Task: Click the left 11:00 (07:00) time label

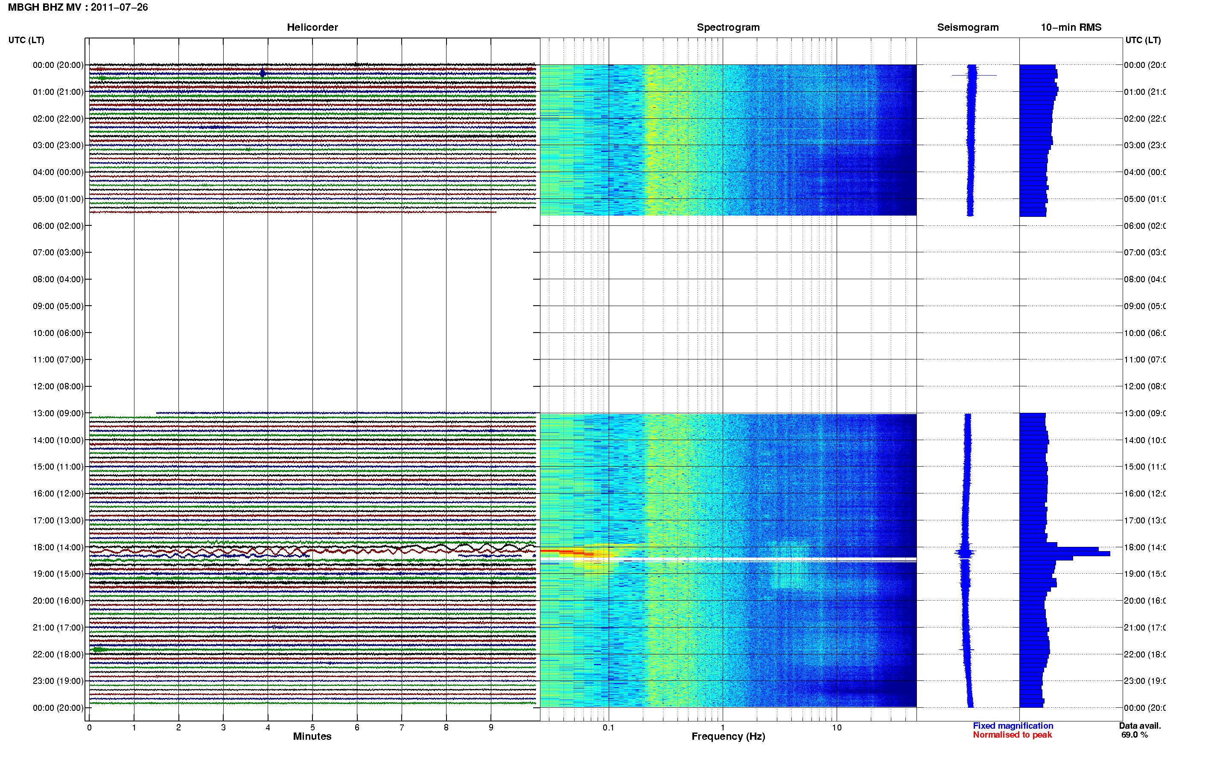Action: point(58,359)
